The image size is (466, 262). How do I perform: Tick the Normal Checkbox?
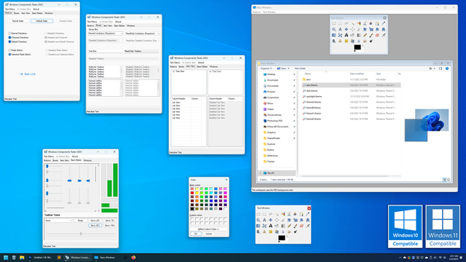(x=9, y=33)
